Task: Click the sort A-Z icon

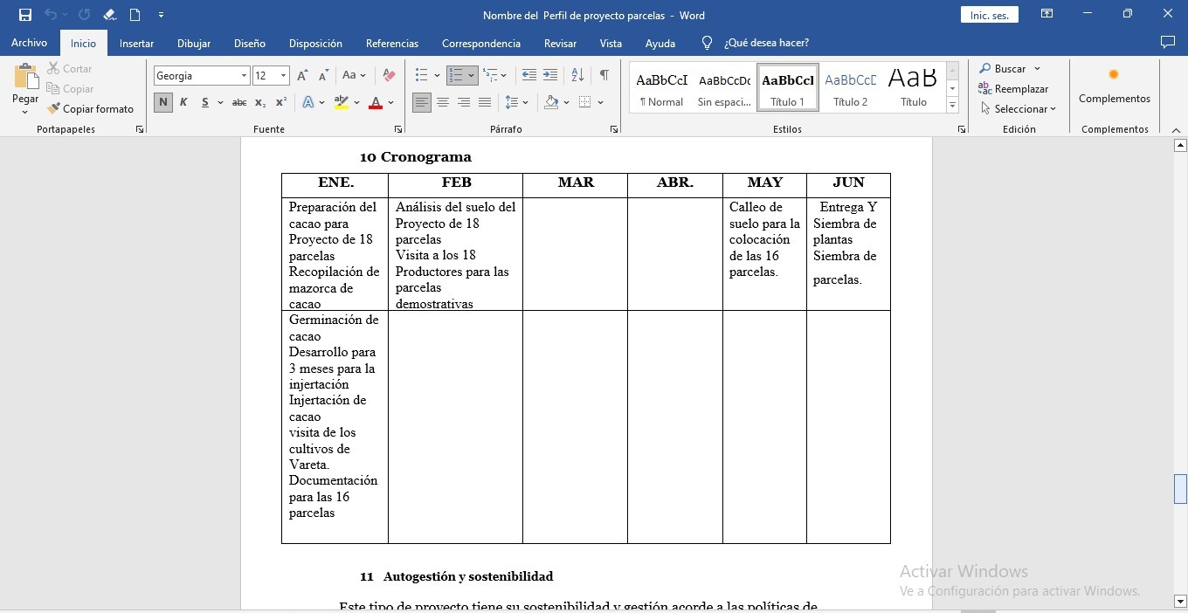Action: 577,76
